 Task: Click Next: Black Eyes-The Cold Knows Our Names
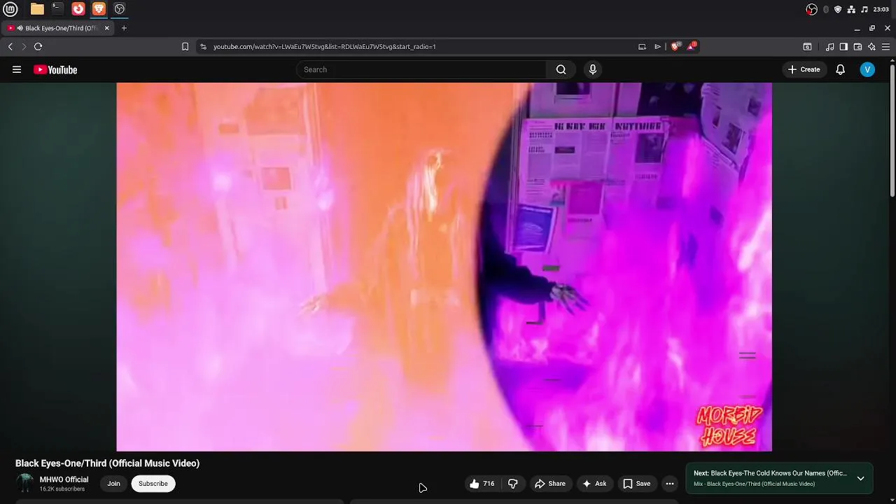tap(770, 473)
